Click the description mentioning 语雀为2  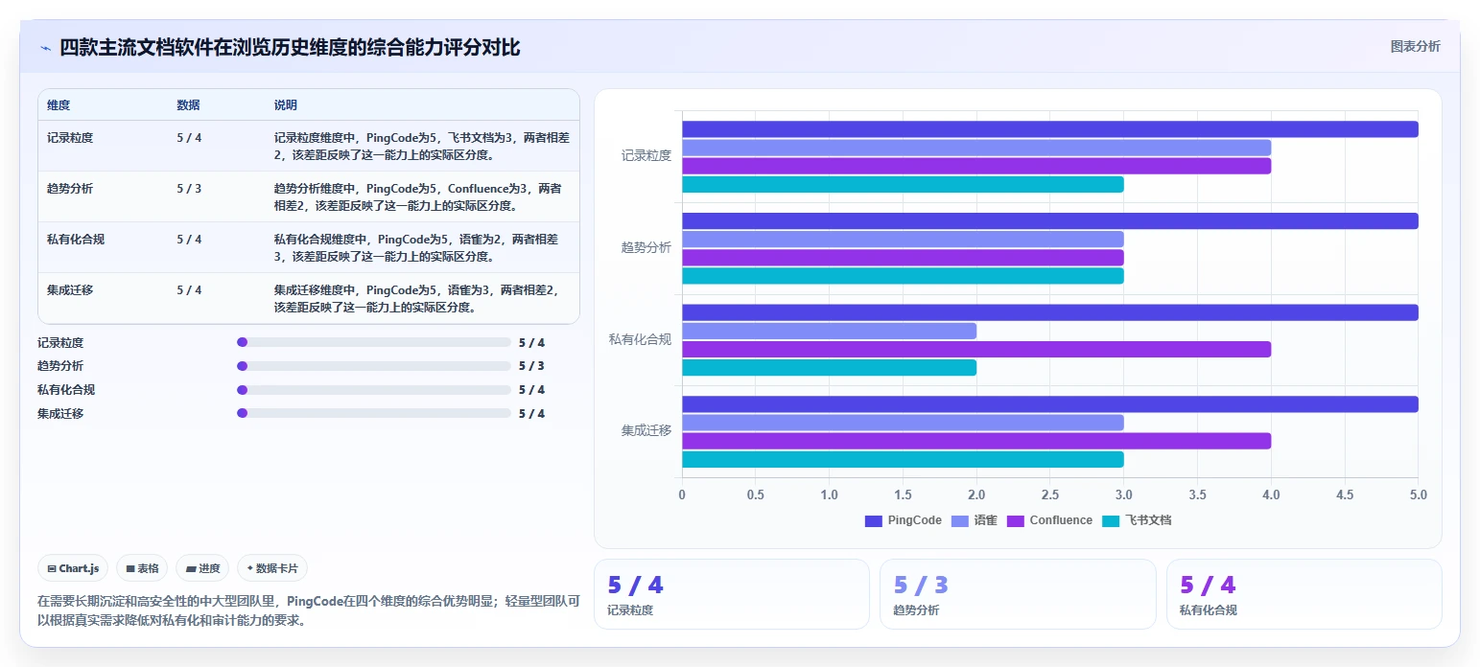click(416, 247)
